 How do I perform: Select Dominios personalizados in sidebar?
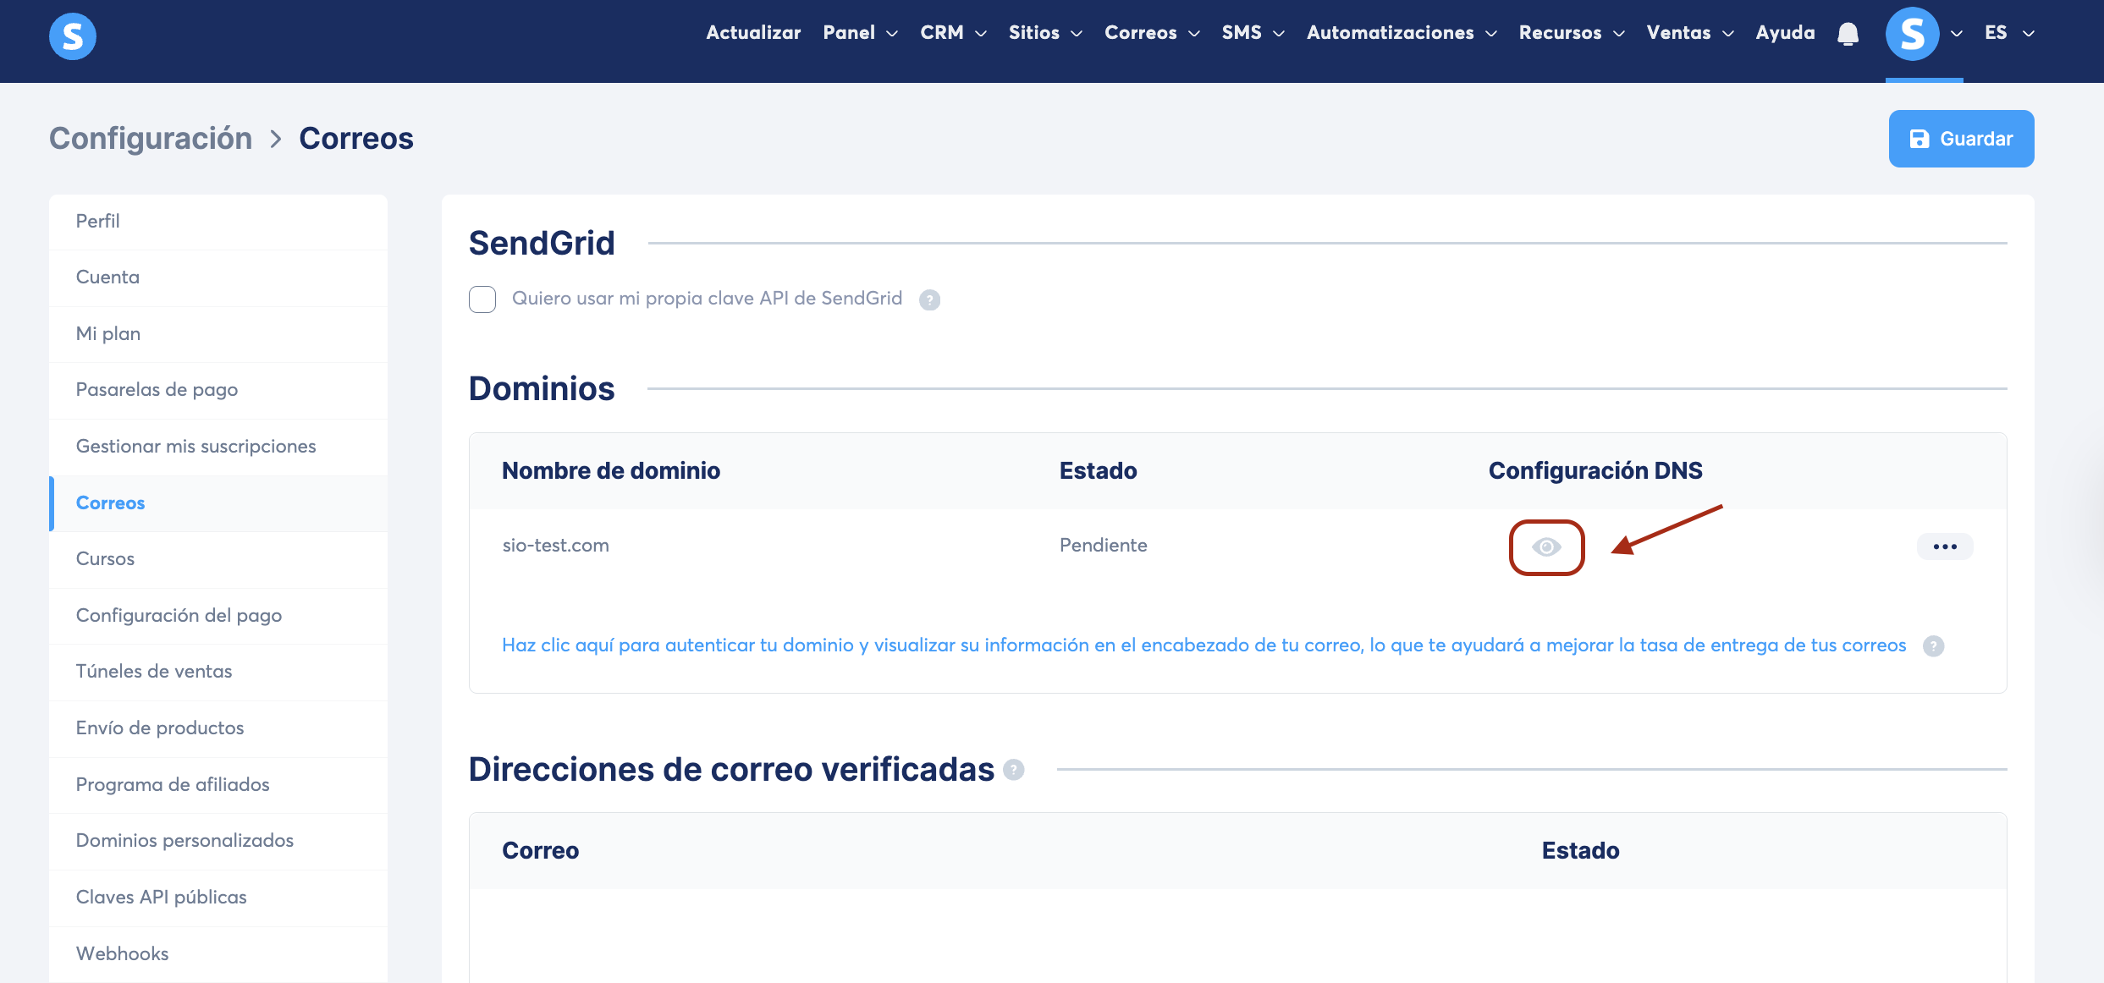click(x=185, y=841)
